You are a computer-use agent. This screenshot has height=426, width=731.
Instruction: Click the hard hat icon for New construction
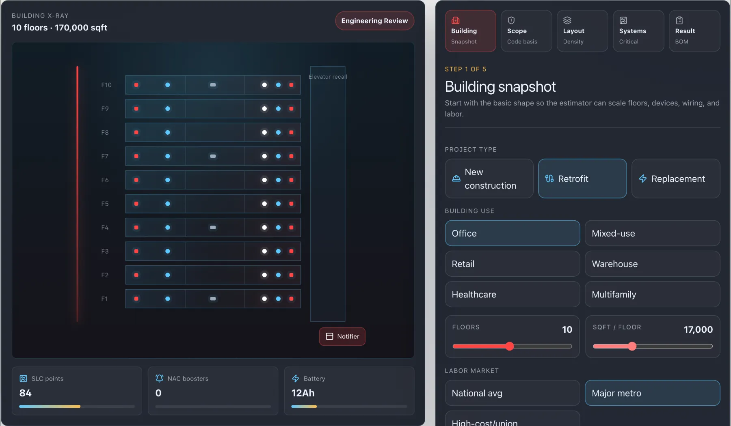[x=456, y=179]
